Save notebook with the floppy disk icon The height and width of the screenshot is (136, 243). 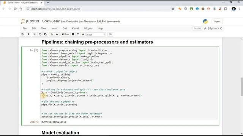(x=23, y=34)
